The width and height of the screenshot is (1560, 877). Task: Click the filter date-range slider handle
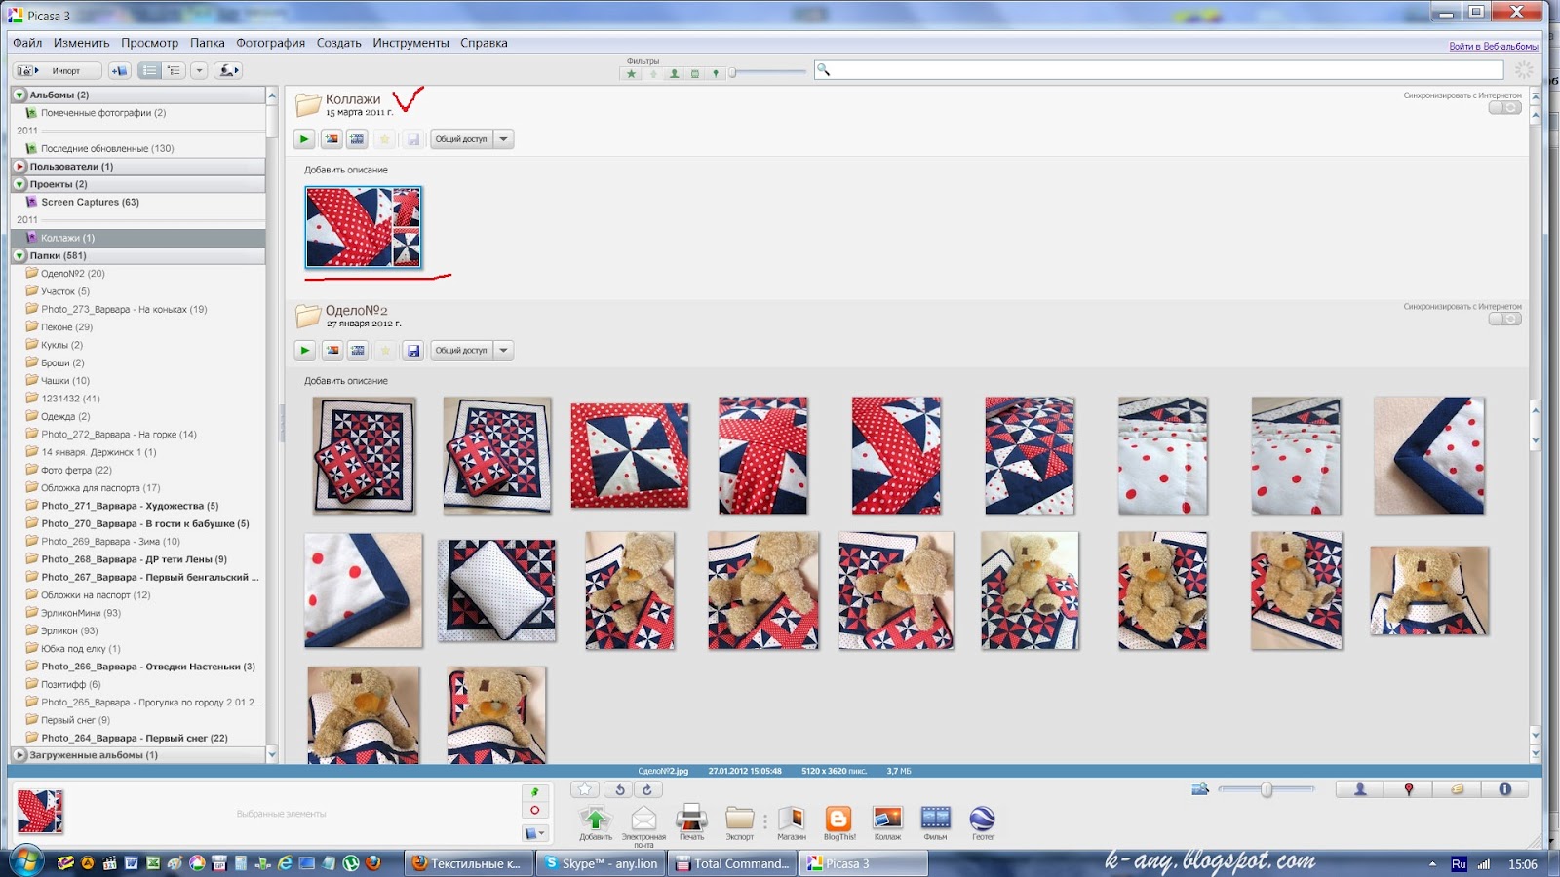coord(732,72)
